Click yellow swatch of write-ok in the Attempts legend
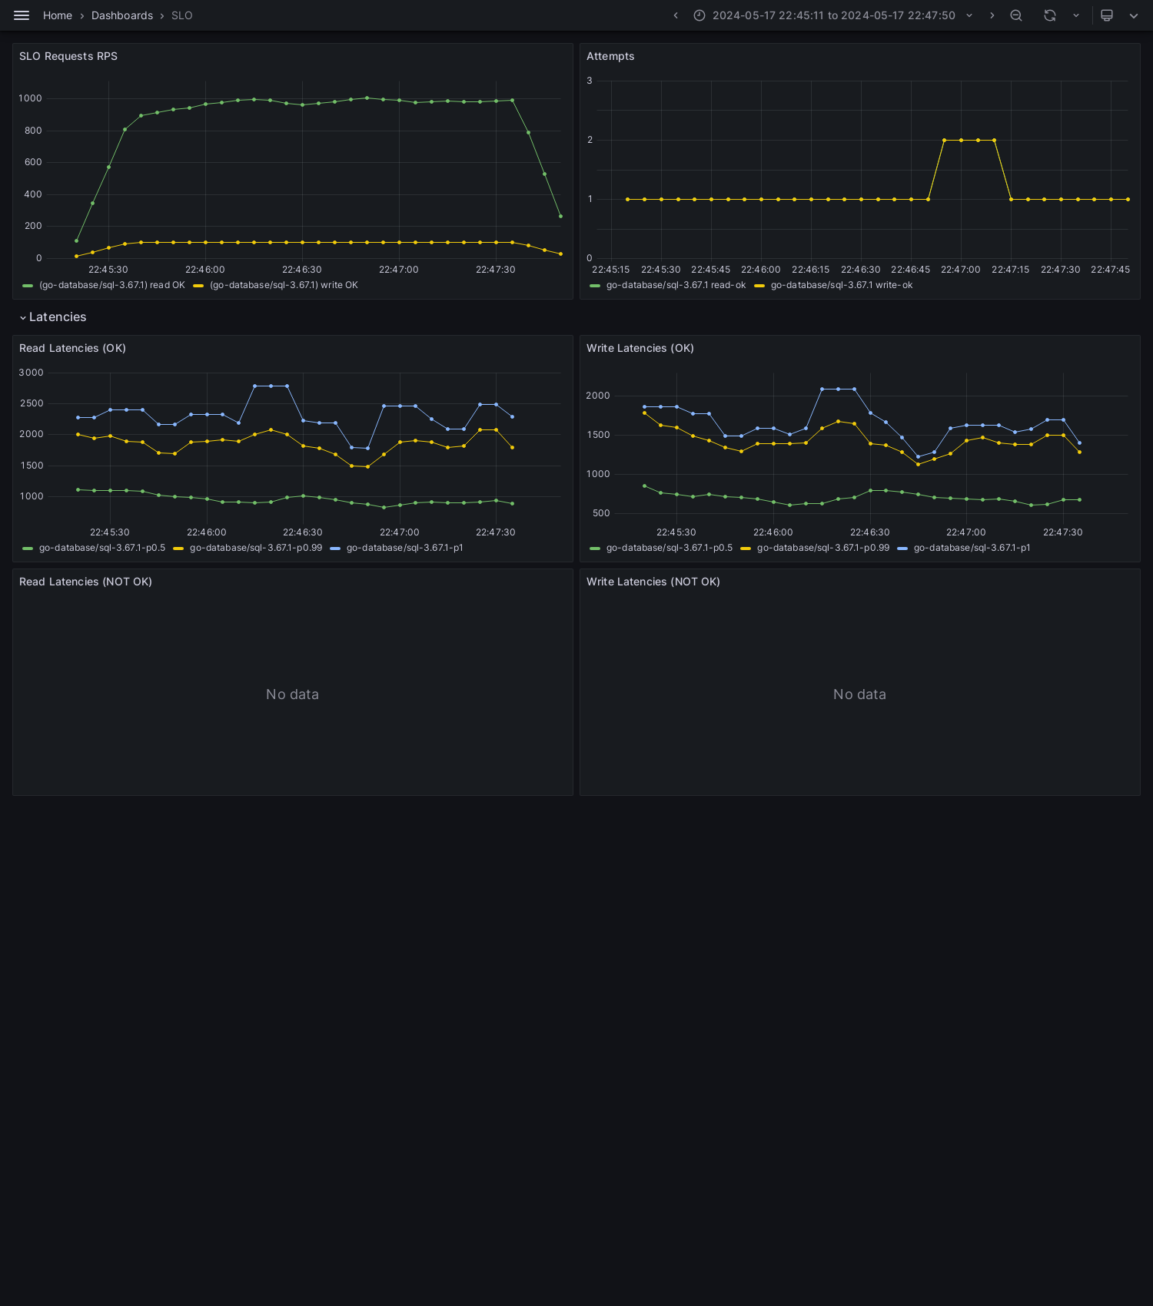 (x=759, y=286)
